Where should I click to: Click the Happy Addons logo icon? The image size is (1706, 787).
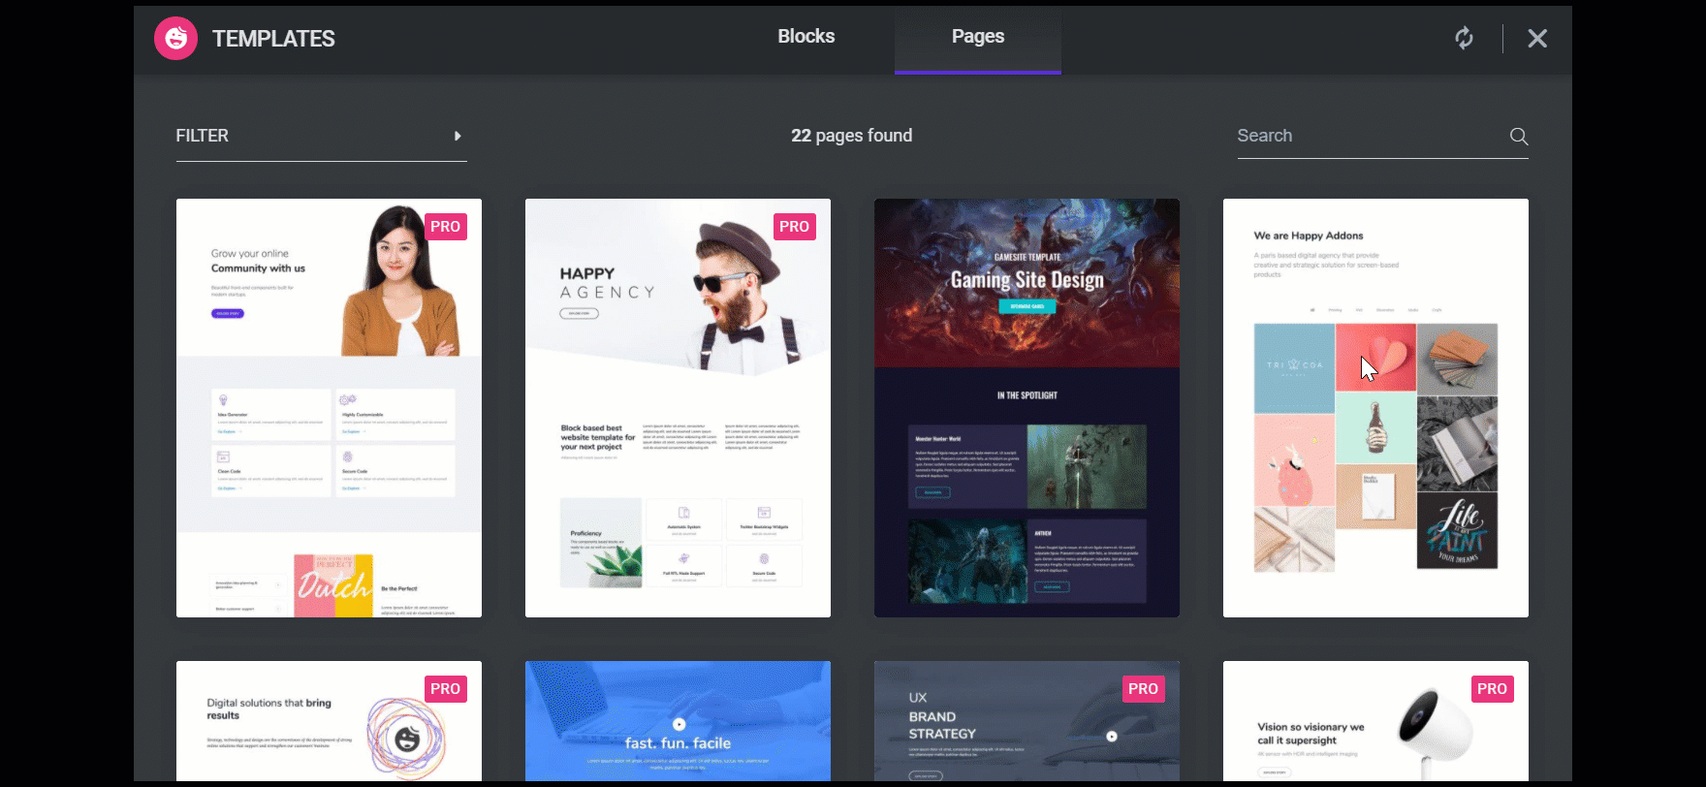(175, 39)
